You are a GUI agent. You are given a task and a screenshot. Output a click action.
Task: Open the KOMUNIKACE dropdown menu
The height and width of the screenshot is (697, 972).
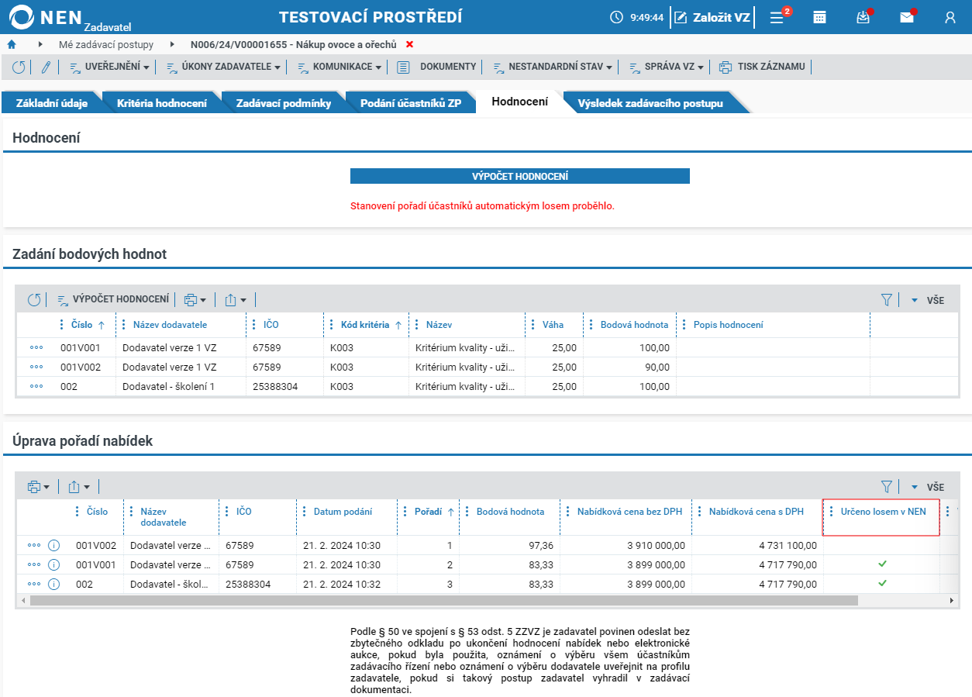pos(340,67)
